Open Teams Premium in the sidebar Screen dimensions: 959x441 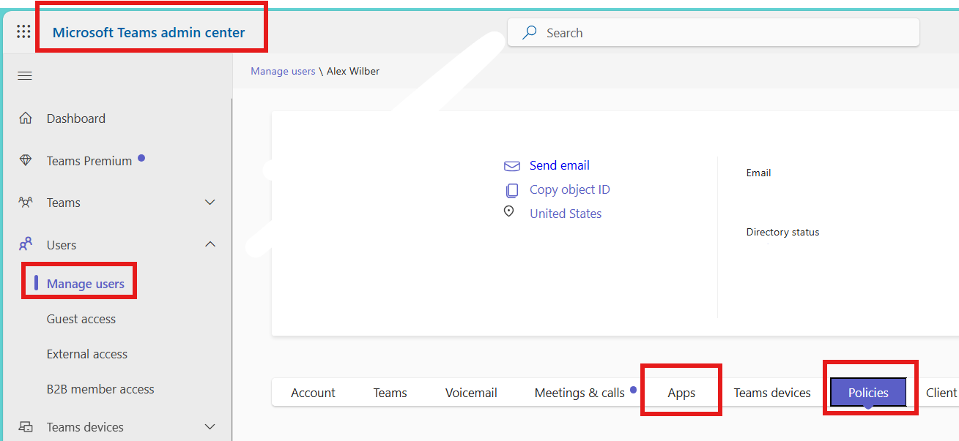(89, 161)
